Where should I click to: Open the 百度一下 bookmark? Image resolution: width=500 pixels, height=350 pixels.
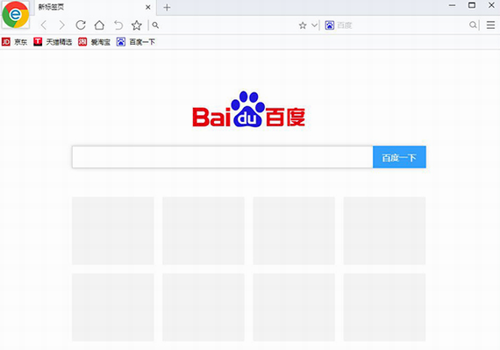tap(136, 42)
